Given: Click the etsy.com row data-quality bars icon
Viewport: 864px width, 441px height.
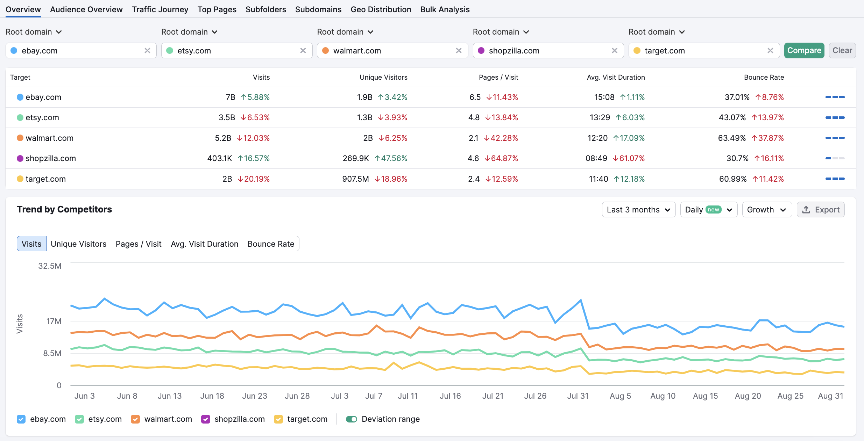Looking at the screenshot, I should point(835,117).
